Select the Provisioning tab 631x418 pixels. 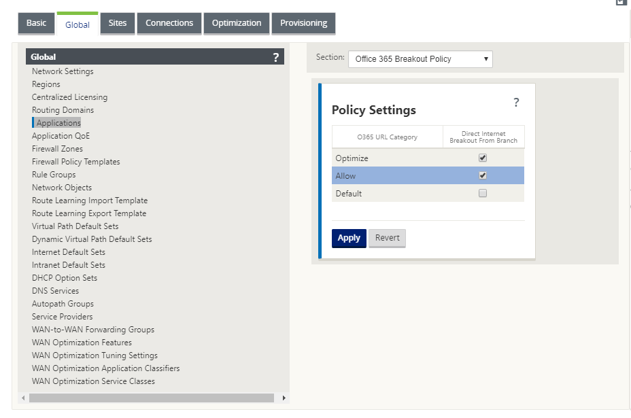(303, 23)
